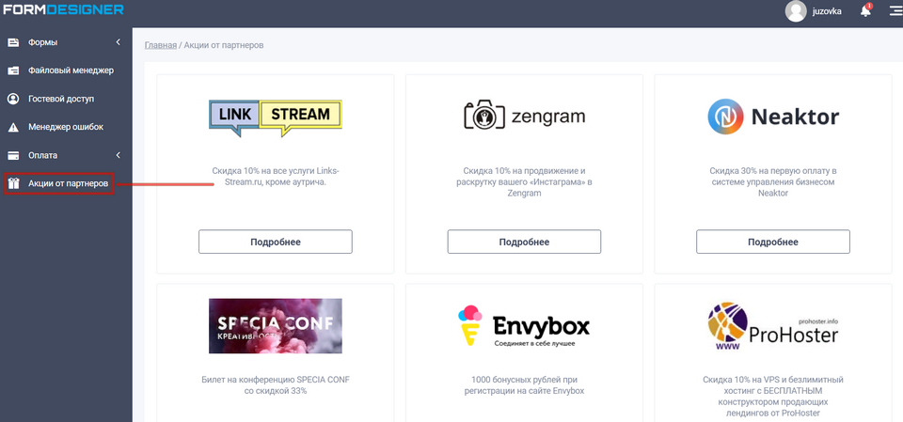The image size is (903, 422).
Task: Click Подробнее under Link Stream offer
Action: [275, 242]
